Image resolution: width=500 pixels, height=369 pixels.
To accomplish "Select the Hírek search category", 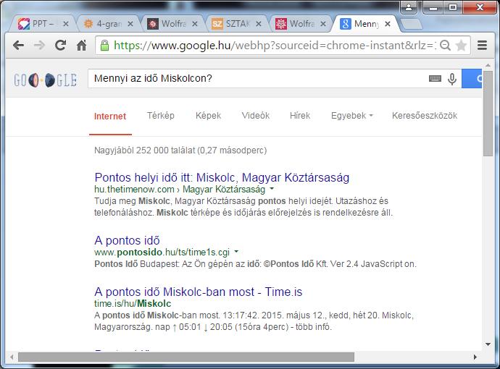I will (x=300, y=116).
